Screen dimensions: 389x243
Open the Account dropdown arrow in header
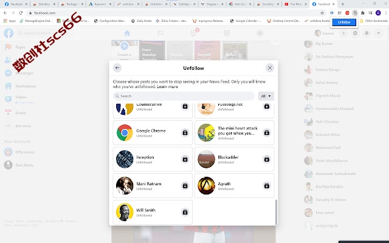[378, 33]
